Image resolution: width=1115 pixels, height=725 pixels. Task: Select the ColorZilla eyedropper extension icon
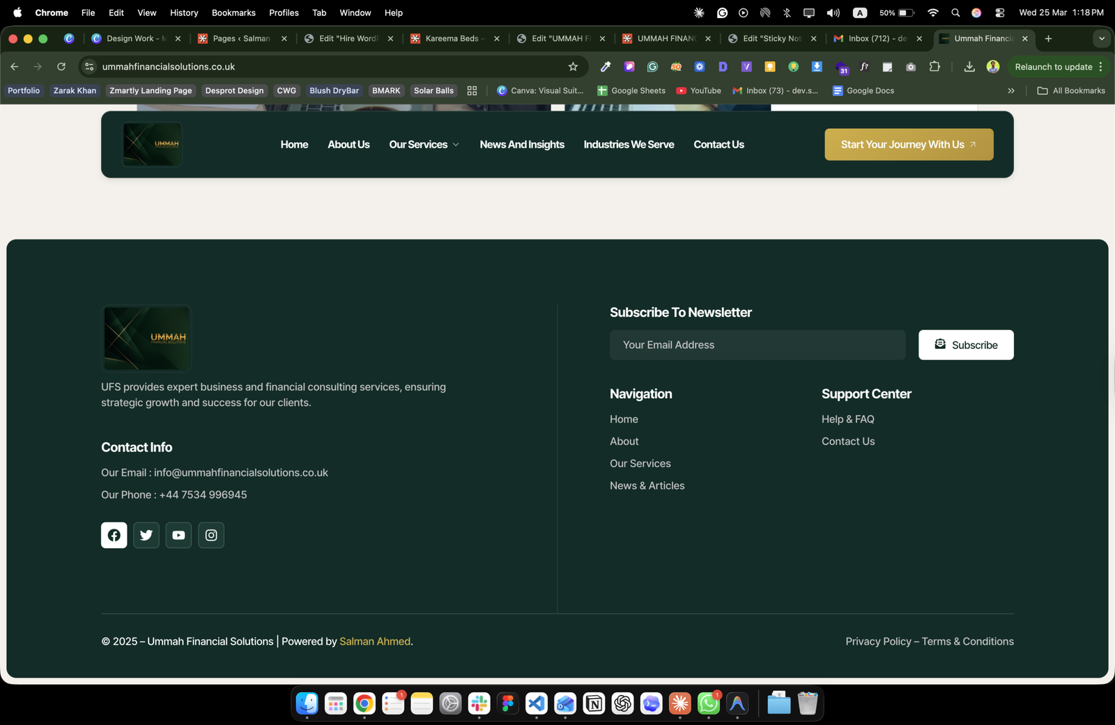click(605, 66)
